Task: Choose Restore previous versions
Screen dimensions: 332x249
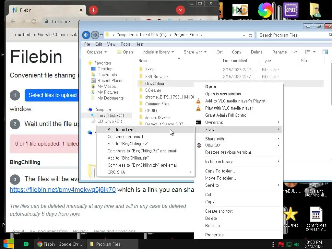Action: [x=239, y=152]
